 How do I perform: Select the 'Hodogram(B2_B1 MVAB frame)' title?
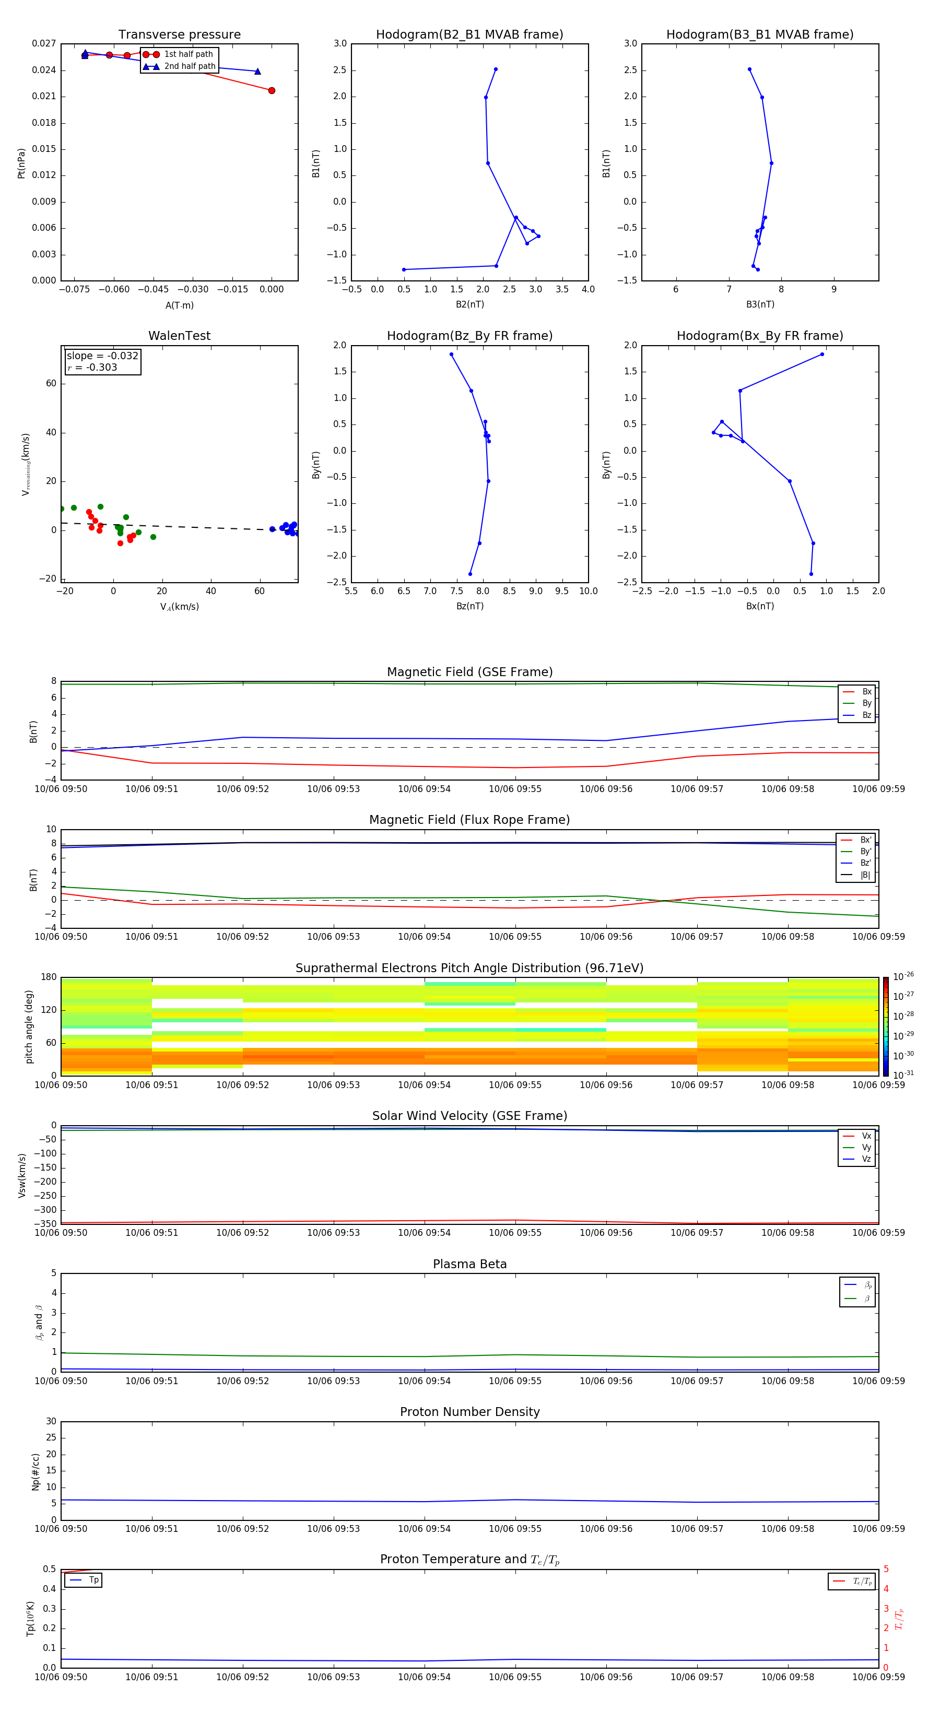(x=469, y=35)
